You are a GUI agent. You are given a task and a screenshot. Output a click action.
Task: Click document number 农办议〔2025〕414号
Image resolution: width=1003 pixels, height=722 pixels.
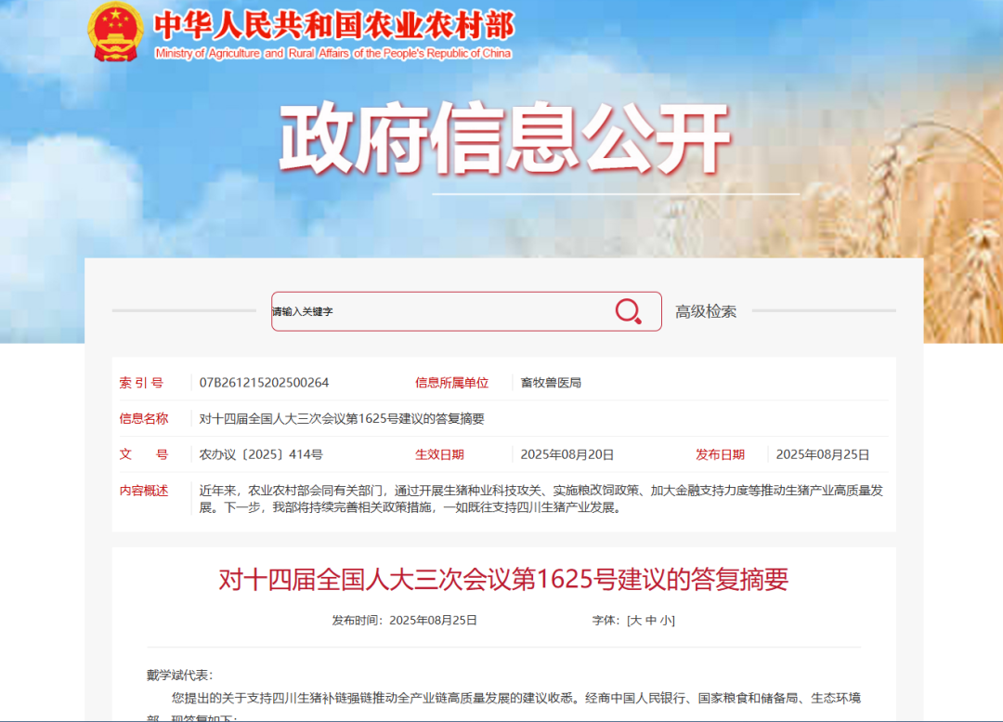(261, 454)
